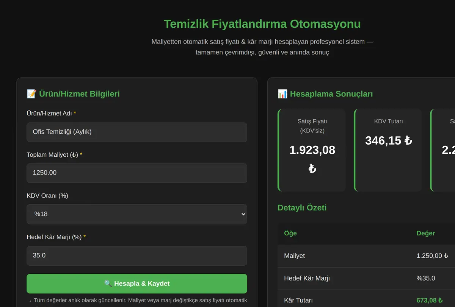Click the Ürün/Hizmet Adı field label
455x307 pixels.
(x=51, y=114)
